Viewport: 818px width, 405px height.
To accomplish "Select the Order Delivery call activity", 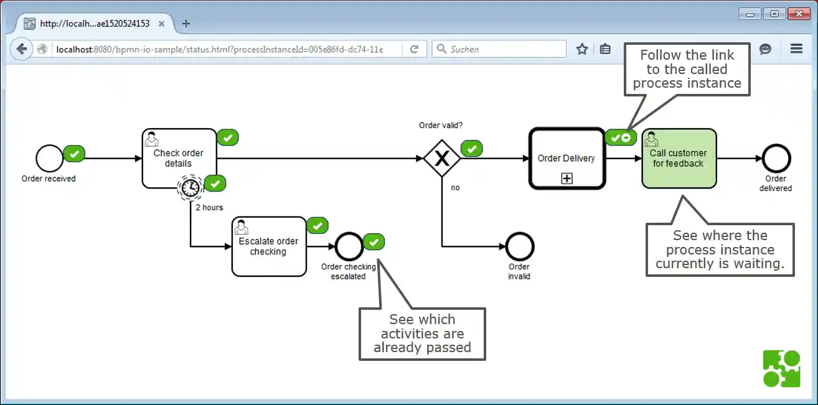I will pos(566,158).
